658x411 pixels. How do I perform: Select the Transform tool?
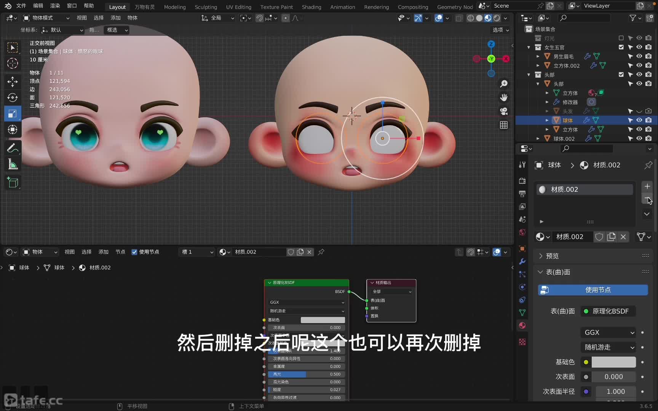pyautogui.click(x=13, y=129)
